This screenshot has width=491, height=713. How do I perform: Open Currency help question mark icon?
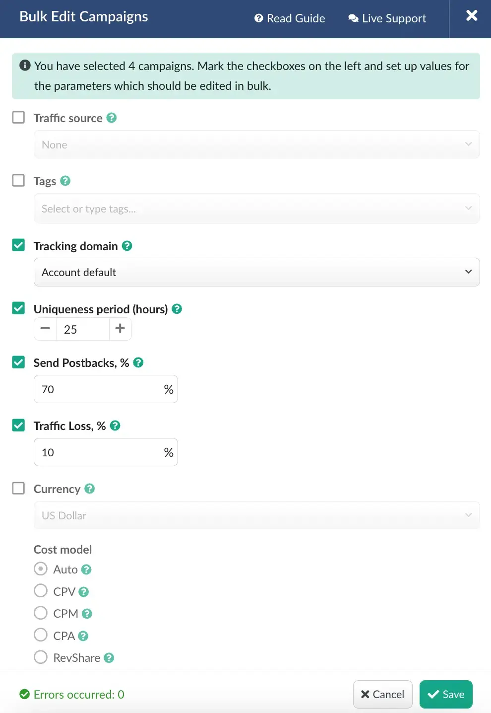point(89,489)
